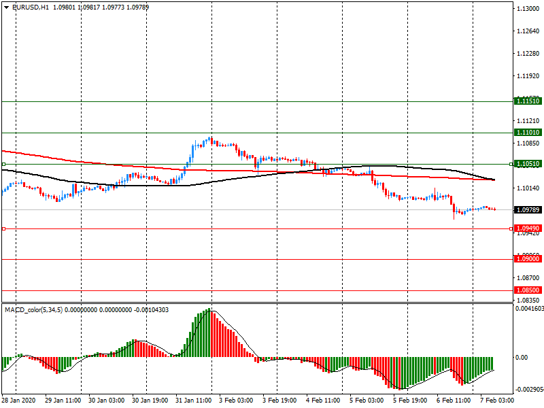Click left handle of the 1.10510 line
This screenshot has width=544, height=408.
pyautogui.click(x=3, y=164)
